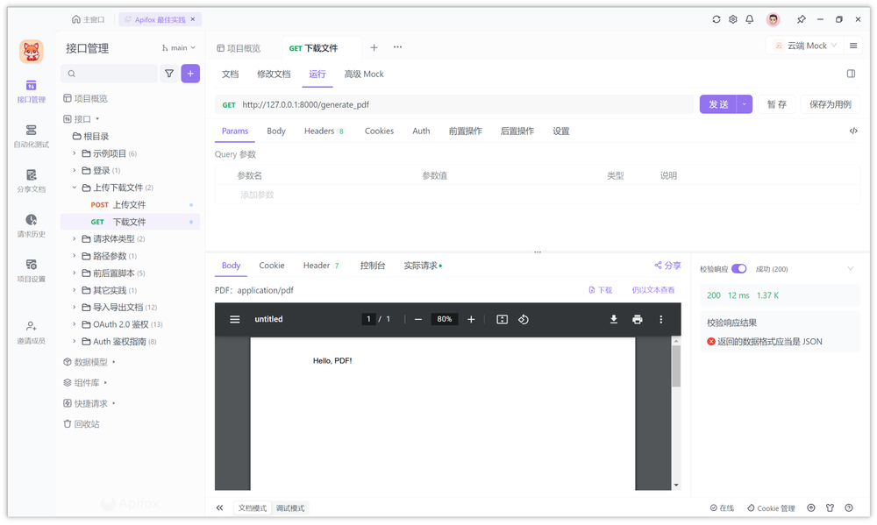Open the PDF viewer sidebar menu

click(x=233, y=319)
